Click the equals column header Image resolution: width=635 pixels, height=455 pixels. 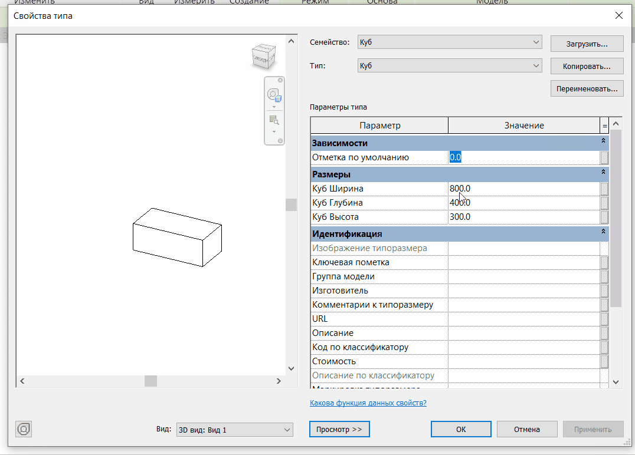pyautogui.click(x=604, y=126)
